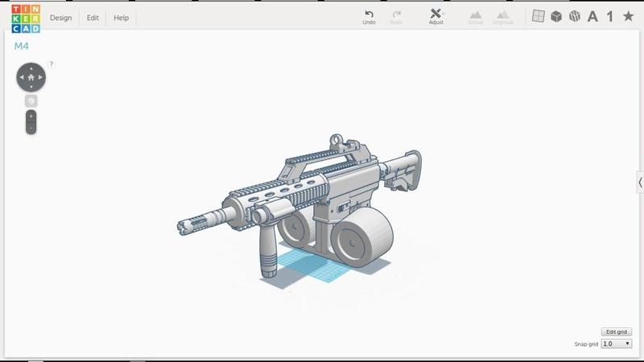Zoom in with the plus button
644x362 pixels.
(x=31, y=116)
